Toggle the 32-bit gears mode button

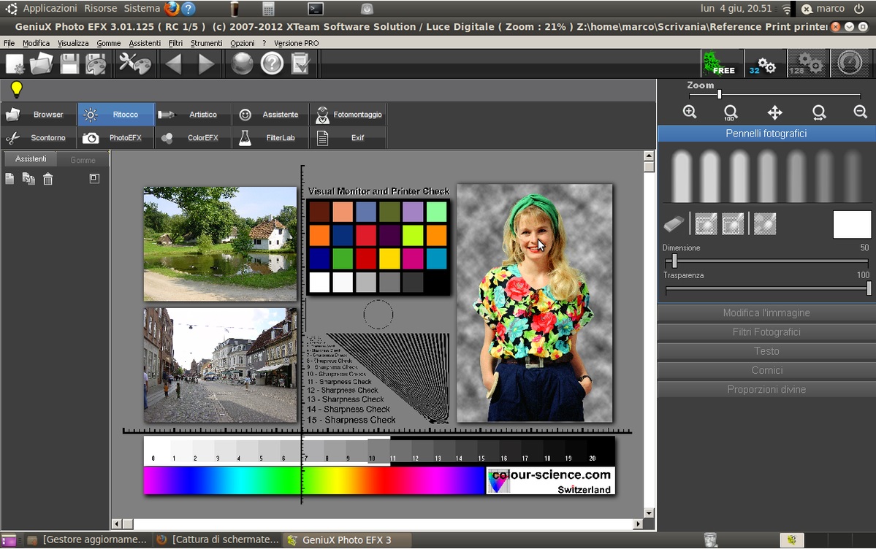point(765,64)
